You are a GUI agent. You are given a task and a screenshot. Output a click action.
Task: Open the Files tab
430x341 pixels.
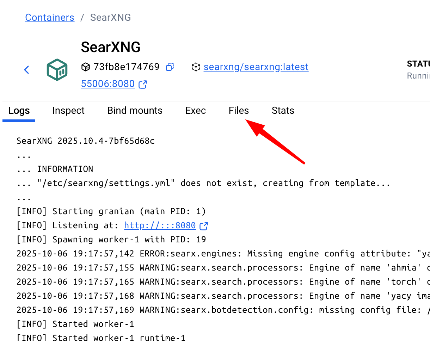click(239, 111)
